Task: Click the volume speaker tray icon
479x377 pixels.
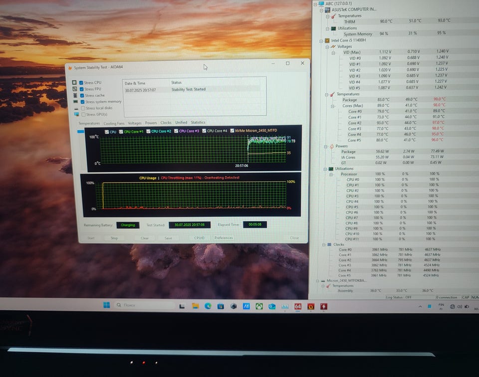Action: [460, 307]
